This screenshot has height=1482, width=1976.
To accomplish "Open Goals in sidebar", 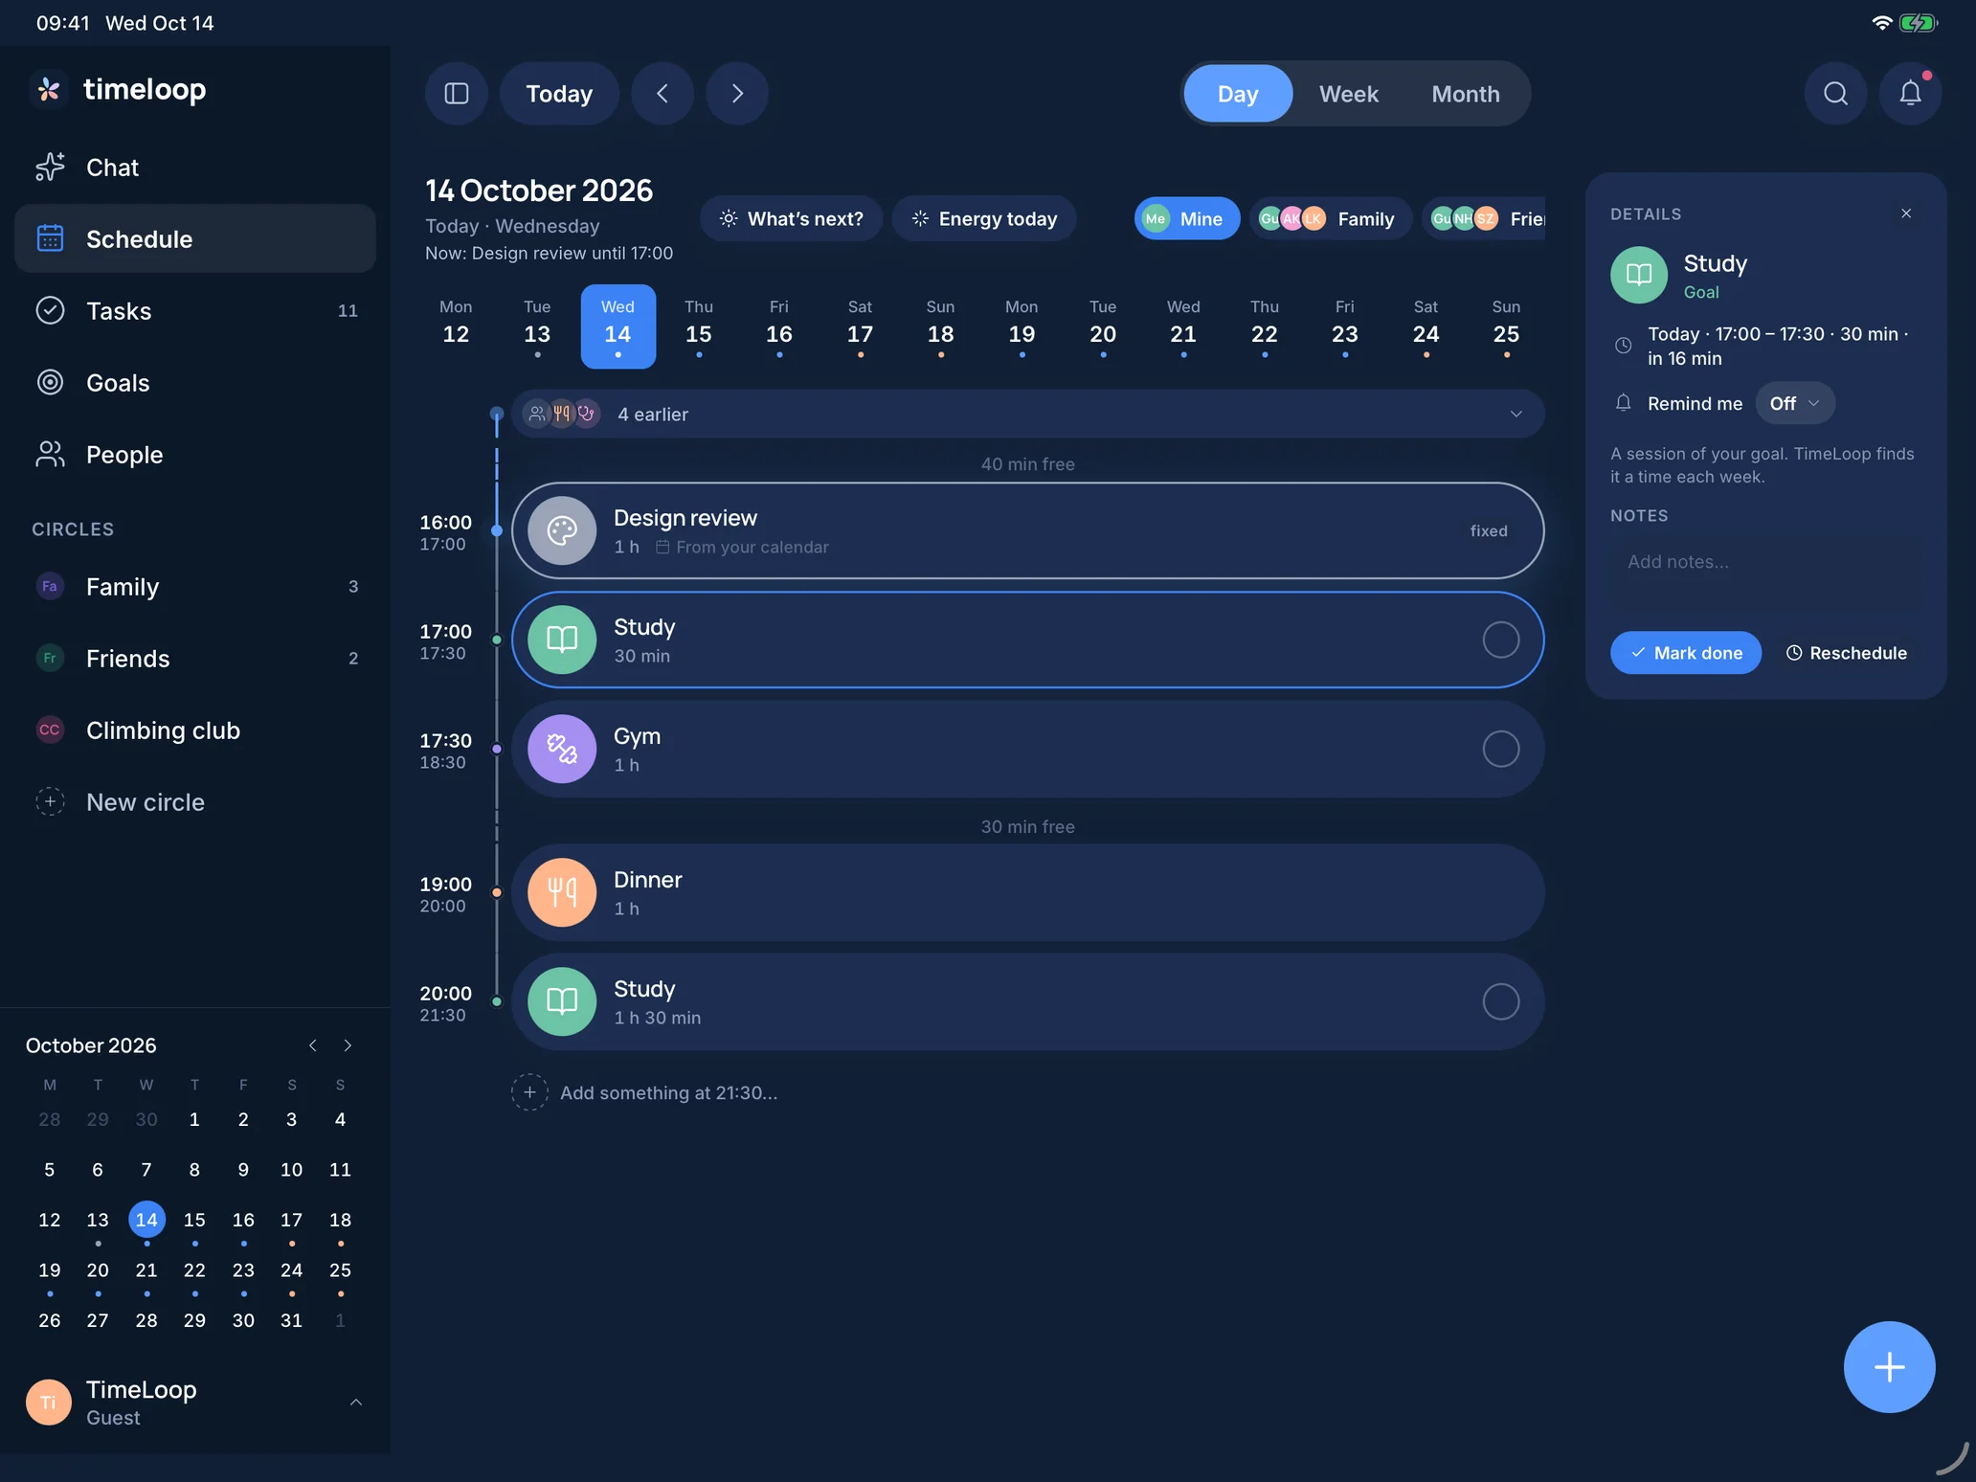I will [195, 383].
